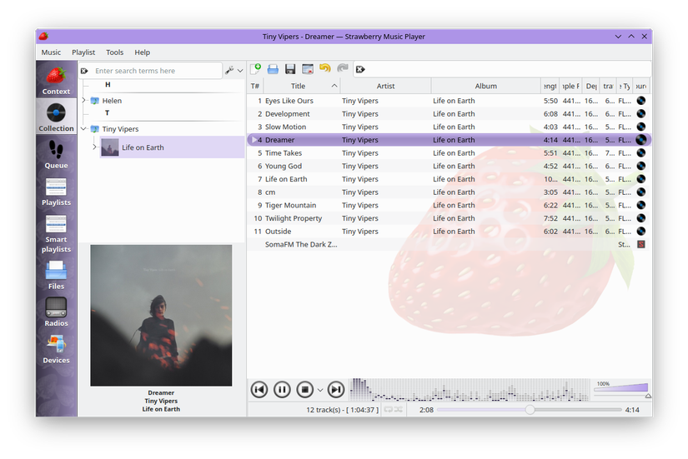Viewport: 688px width, 459px height.
Task: Collapse the Tiny Vipers artist node
Action: 83,129
